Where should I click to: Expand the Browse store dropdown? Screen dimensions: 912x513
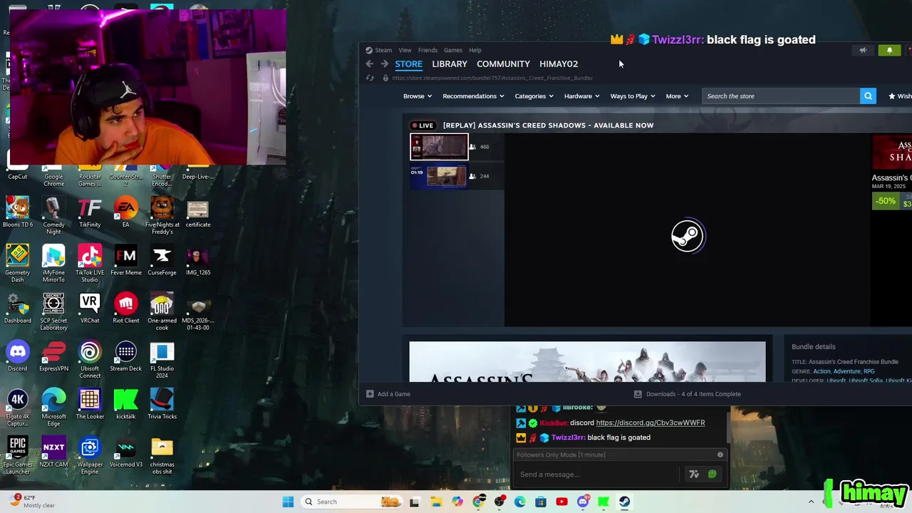click(418, 96)
